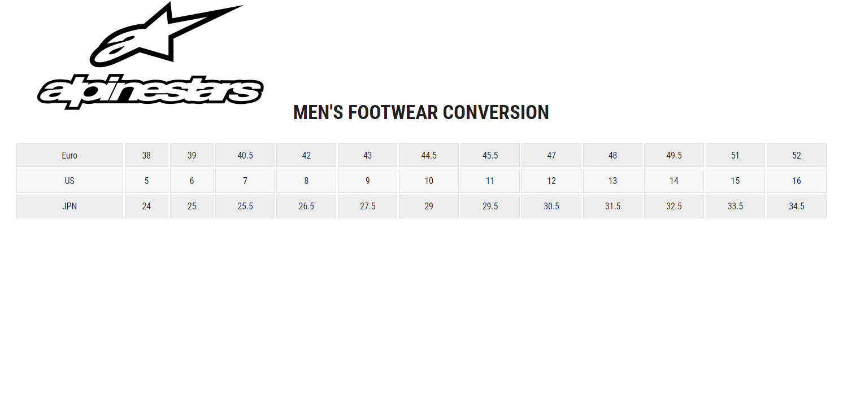Click US size 12 cell

pyautogui.click(x=551, y=181)
